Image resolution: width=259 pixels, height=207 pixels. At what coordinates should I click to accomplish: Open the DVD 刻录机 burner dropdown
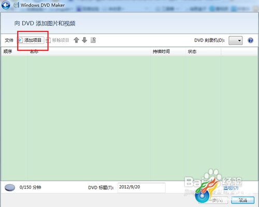click(236, 40)
